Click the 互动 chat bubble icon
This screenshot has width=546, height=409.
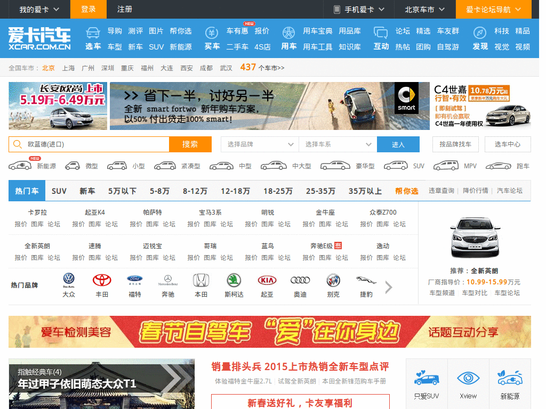pyautogui.click(x=381, y=32)
